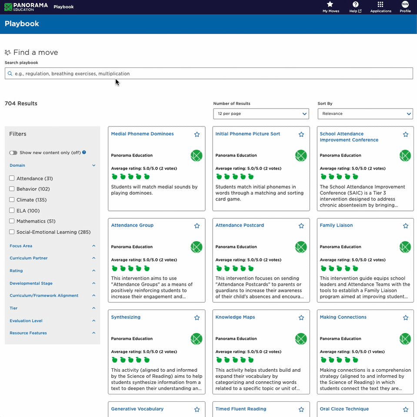
Task: Open the Sort By Relevance dropdown
Action: (365, 113)
